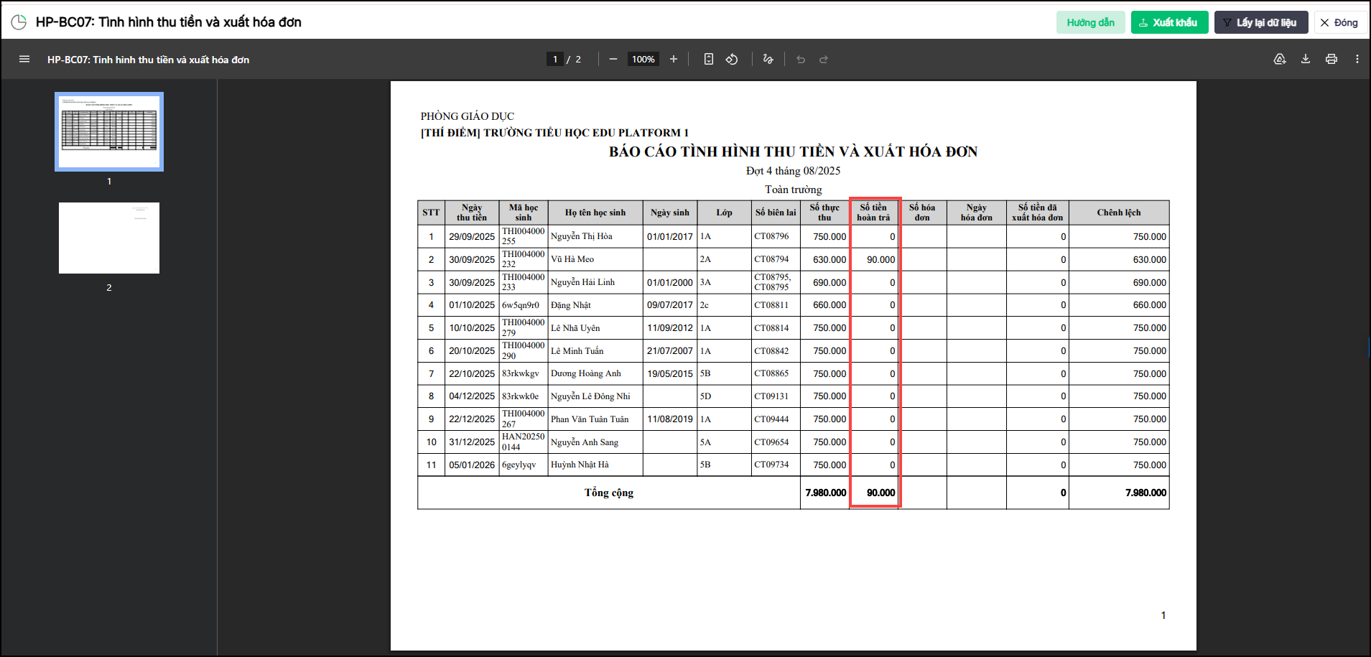Select the draw annotation tool
Image resolution: width=1371 pixels, height=657 pixels.
[x=768, y=59]
